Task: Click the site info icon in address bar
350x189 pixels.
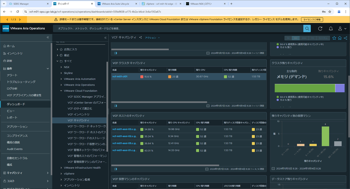Action: (26, 12)
